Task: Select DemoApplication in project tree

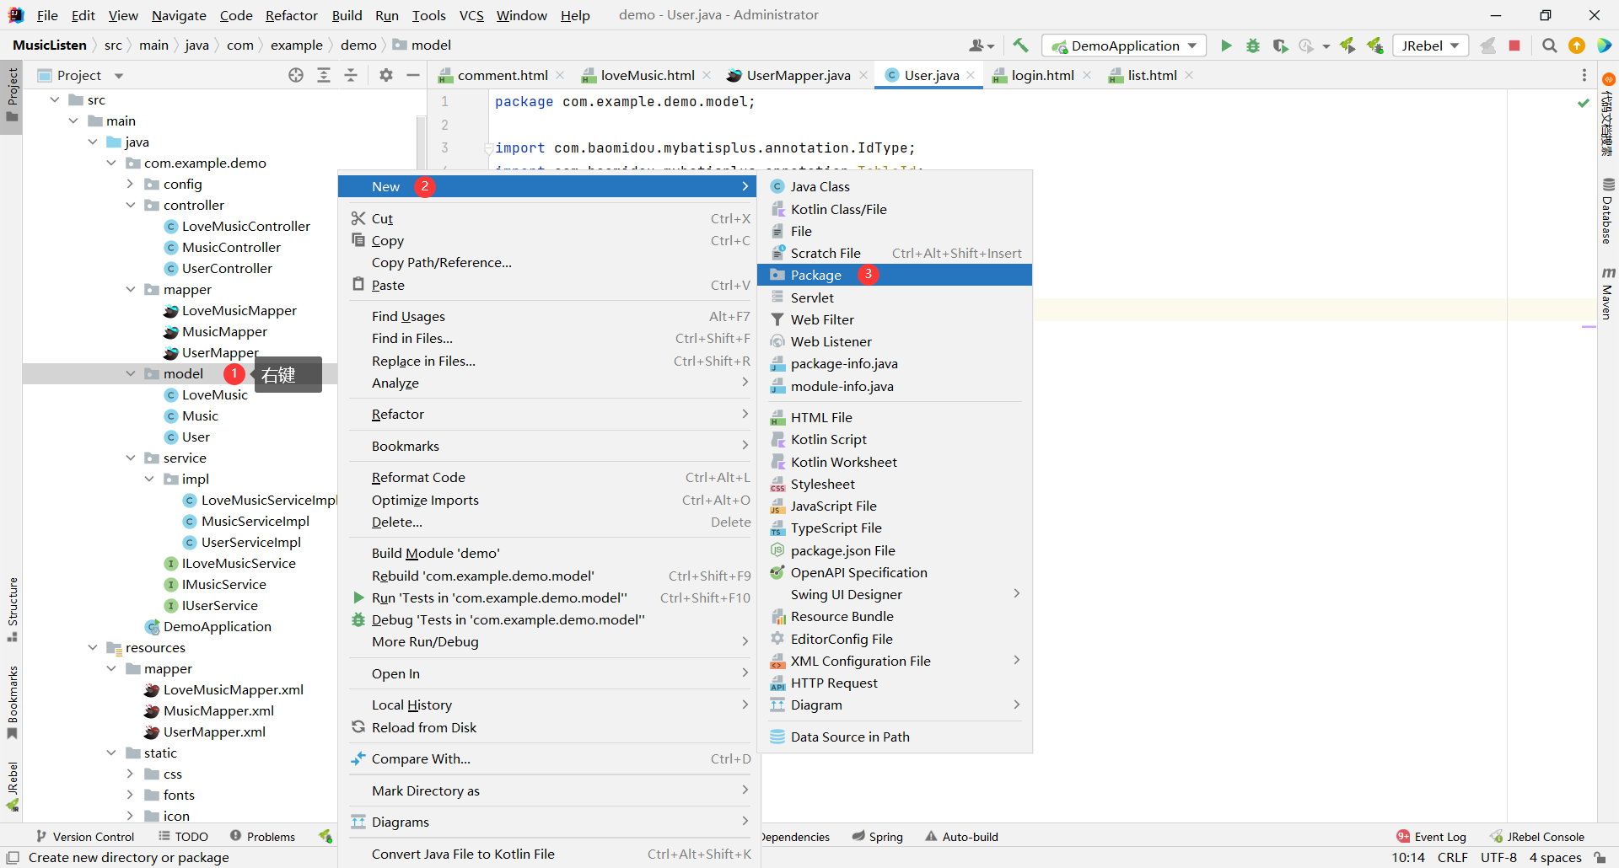Action: point(218,626)
